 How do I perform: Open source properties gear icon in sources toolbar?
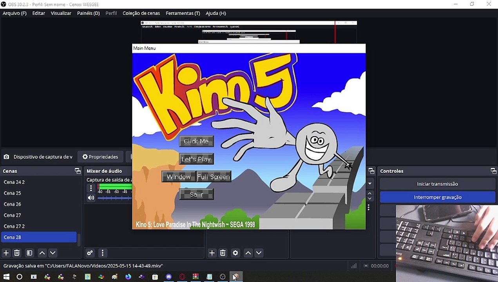(x=235, y=253)
